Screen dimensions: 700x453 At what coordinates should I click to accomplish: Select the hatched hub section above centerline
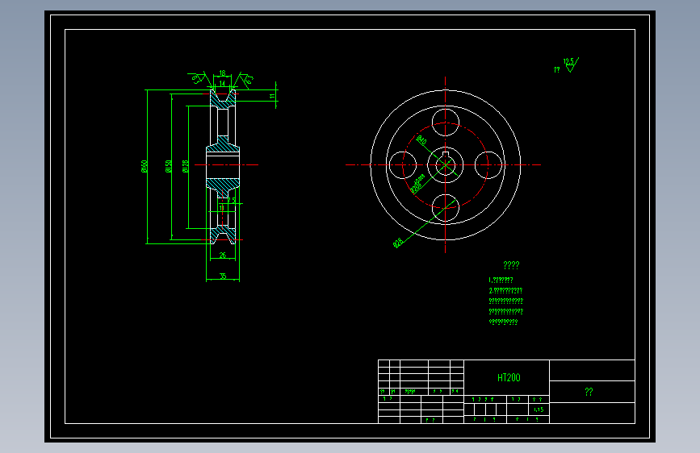[x=223, y=145]
